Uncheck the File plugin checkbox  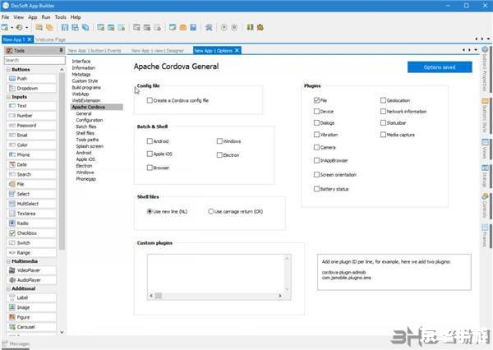tap(316, 100)
